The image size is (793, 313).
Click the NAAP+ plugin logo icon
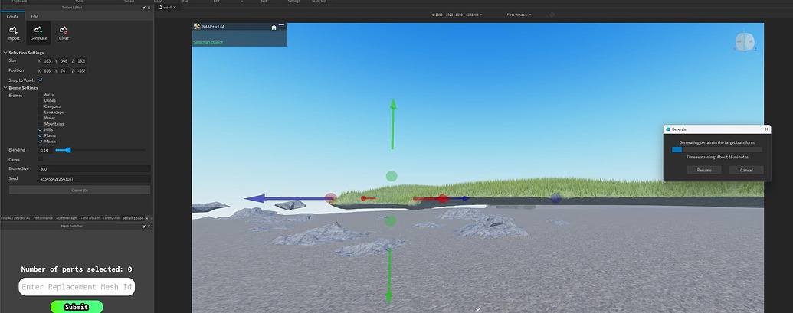point(197,27)
